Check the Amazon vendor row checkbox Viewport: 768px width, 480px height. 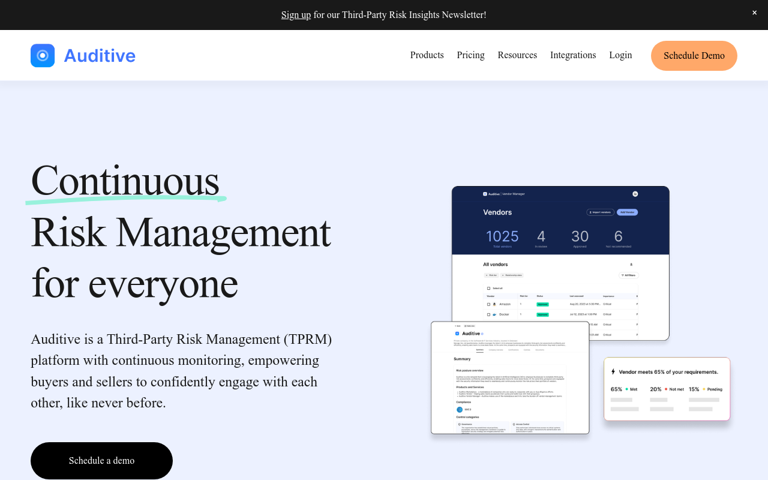click(x=488, y=304)
